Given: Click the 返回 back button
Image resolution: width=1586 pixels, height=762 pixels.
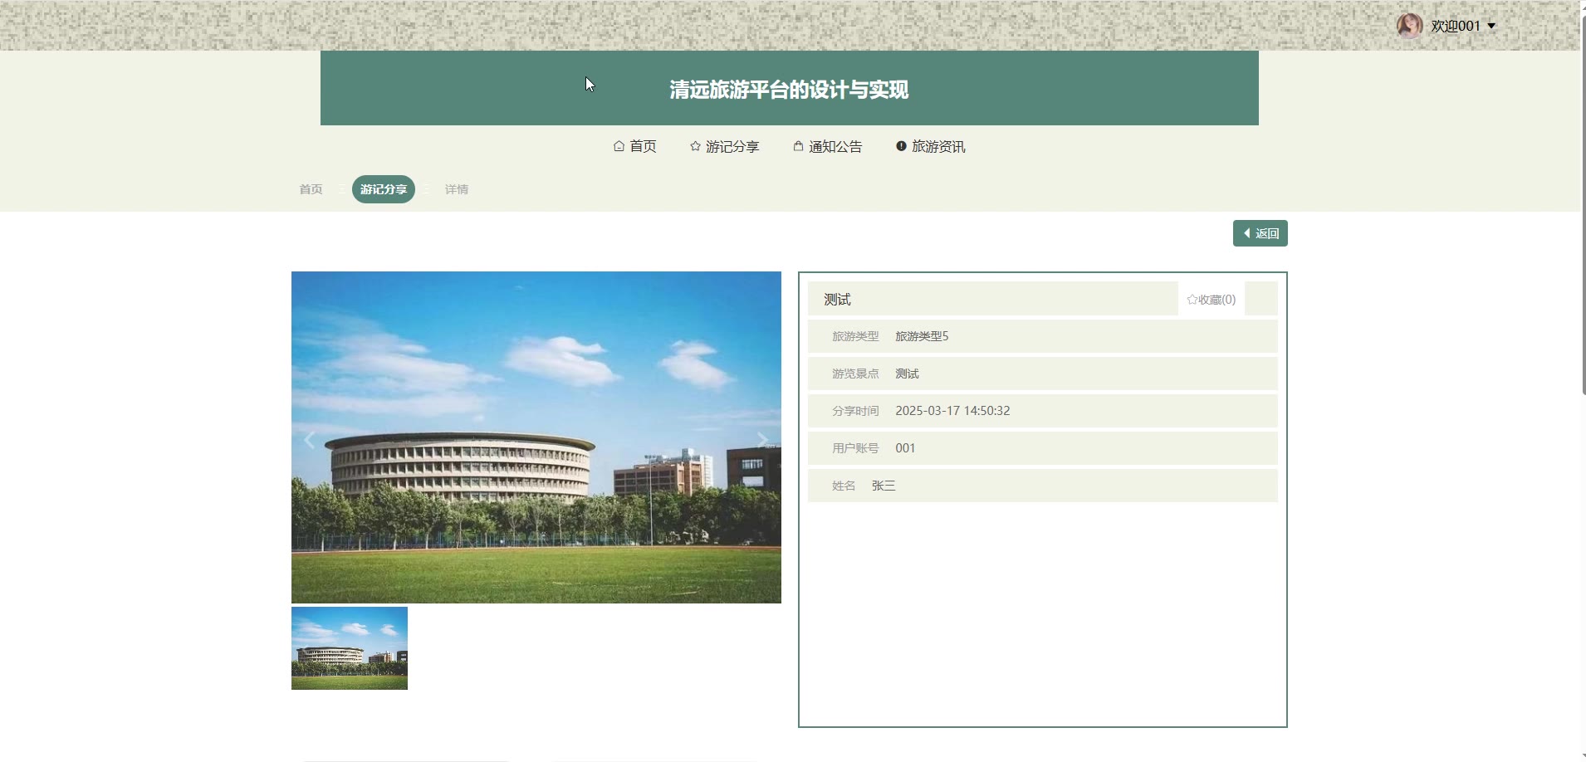Looking at the screenshot, I should point(1260,233).
